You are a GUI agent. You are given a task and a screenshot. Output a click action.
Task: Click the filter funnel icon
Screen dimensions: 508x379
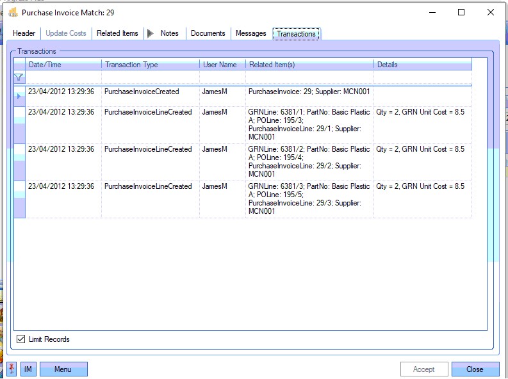(x=19, y=77)
